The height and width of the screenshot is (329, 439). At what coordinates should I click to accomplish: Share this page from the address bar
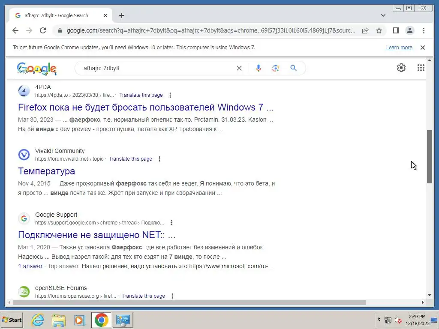tap(365, 30)
